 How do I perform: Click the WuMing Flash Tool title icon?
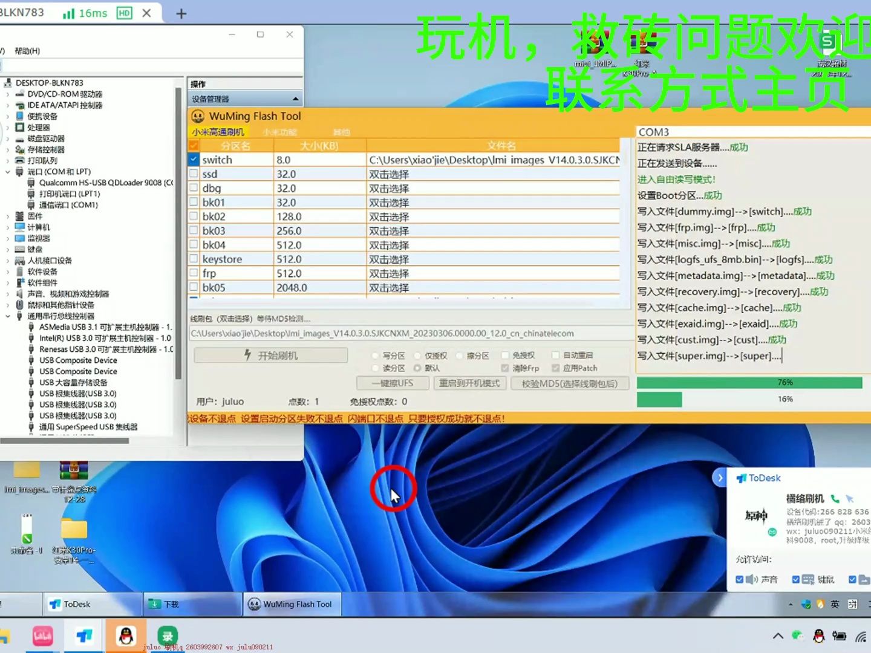tap(198, 116)
